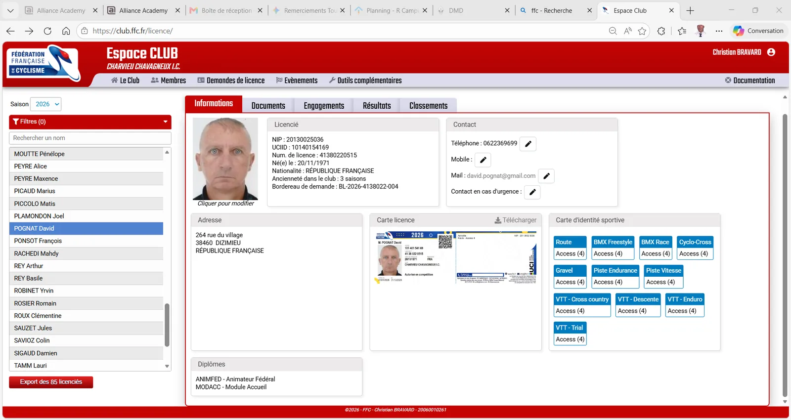View site information lock icon

click(x=85, y=31)
